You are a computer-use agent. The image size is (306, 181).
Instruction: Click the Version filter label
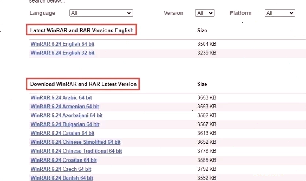point(173,13)
